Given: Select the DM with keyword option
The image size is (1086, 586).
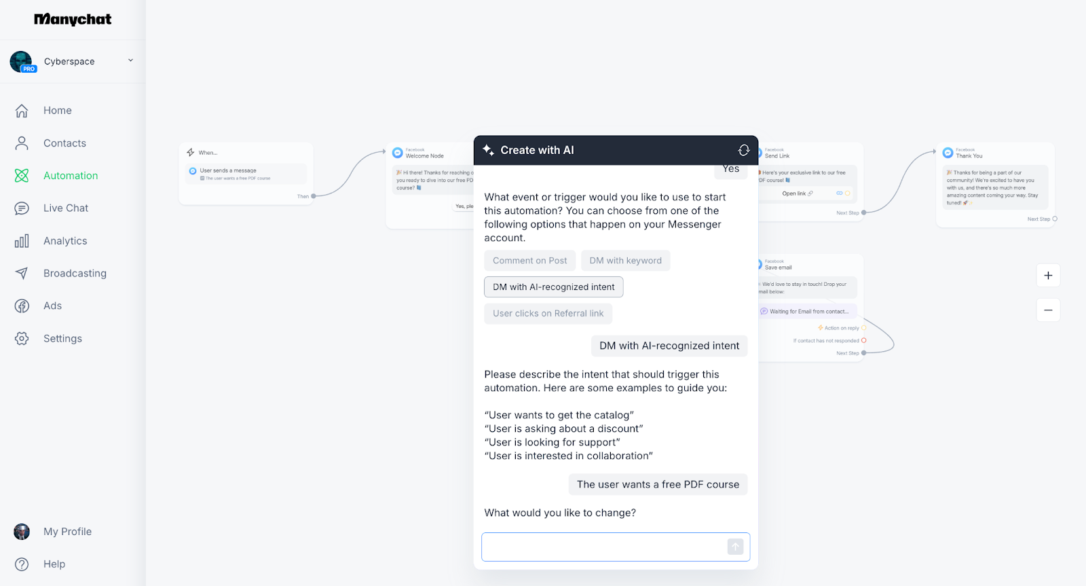Looking at the screenshot, I should (625, 261).
